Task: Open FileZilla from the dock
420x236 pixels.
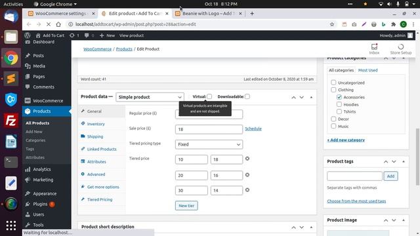Action: (11, 121)
